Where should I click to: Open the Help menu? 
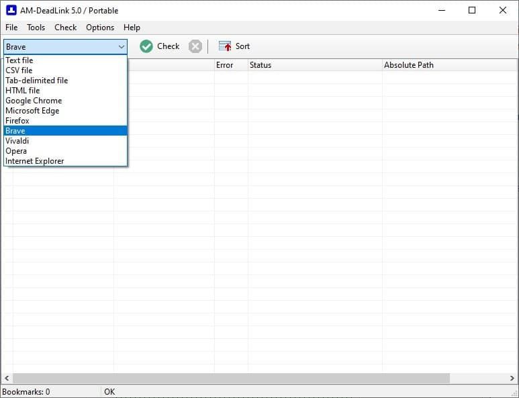(x=132, y=28)
